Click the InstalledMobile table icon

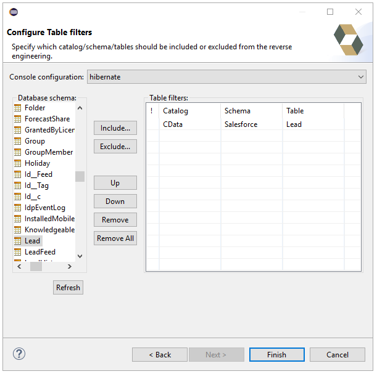17,219
